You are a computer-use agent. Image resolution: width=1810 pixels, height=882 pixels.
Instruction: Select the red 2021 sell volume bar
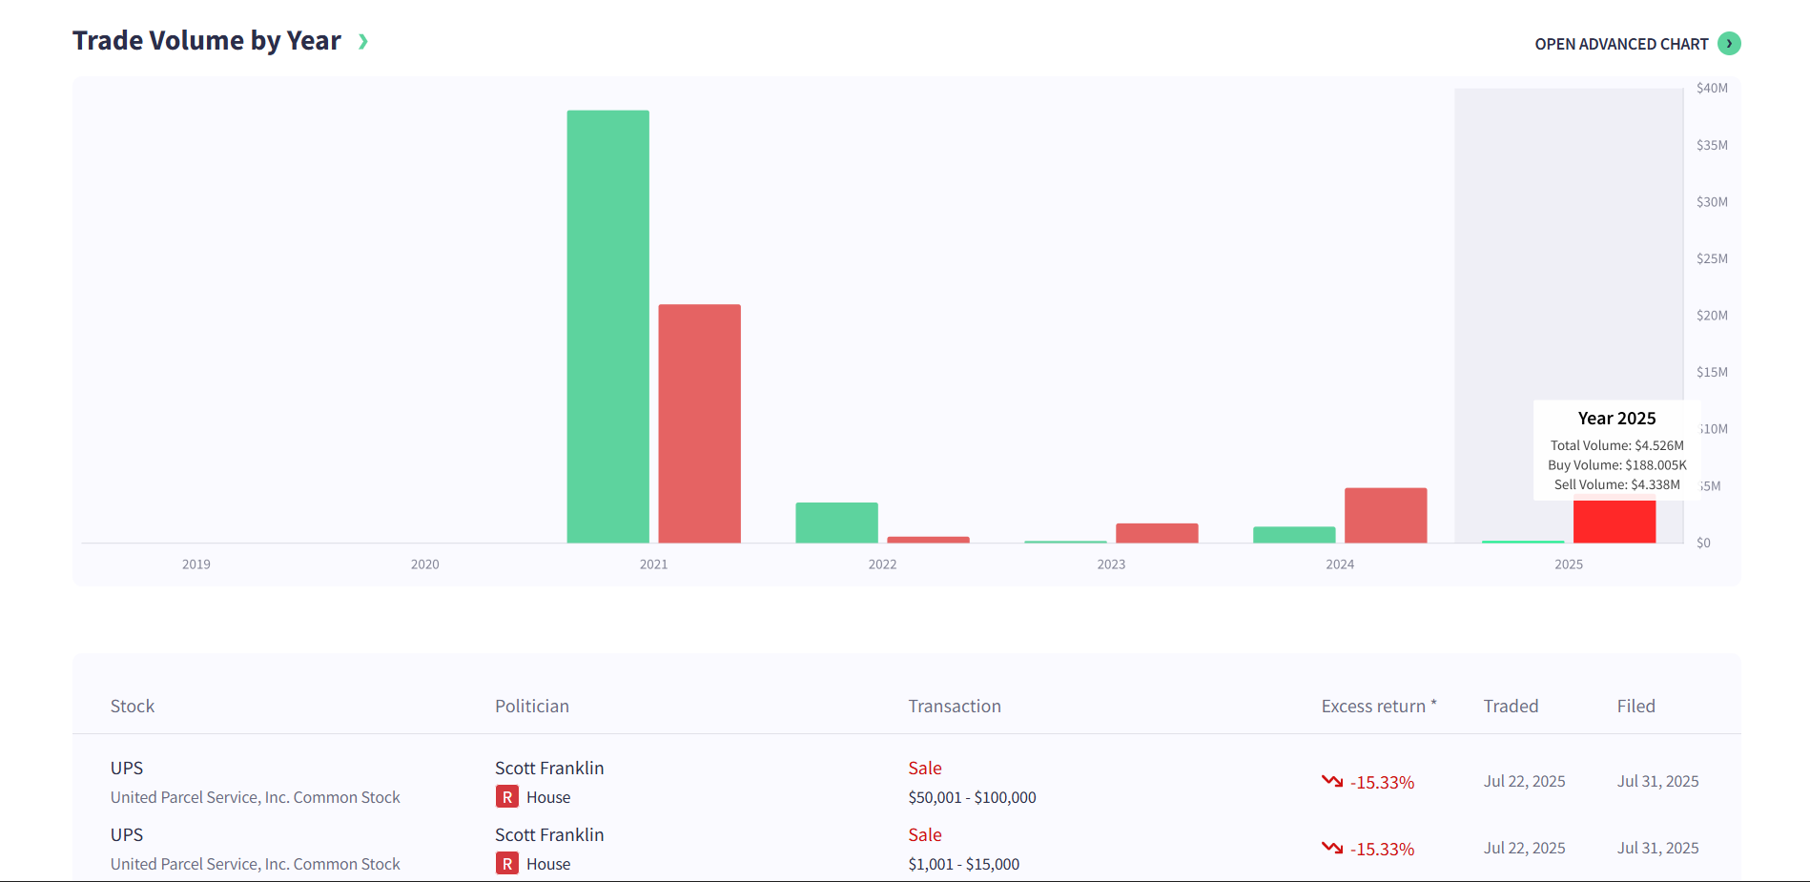point(699,423)
